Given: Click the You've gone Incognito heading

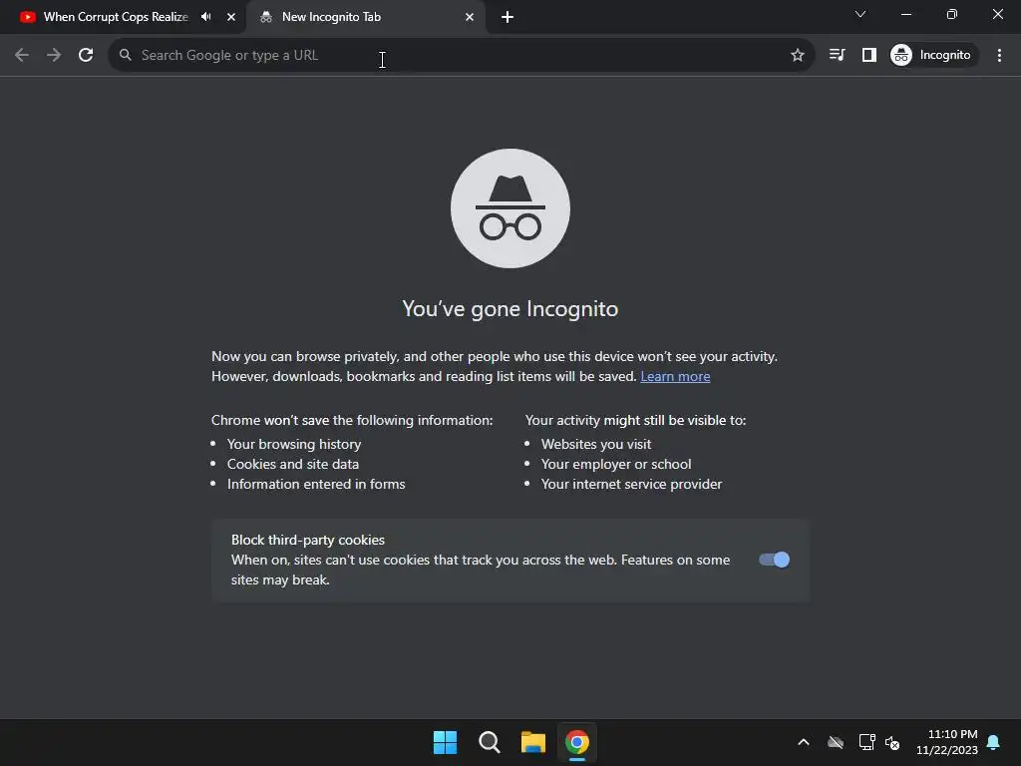Looking at the screenshot, I should (x=510, y=309).
